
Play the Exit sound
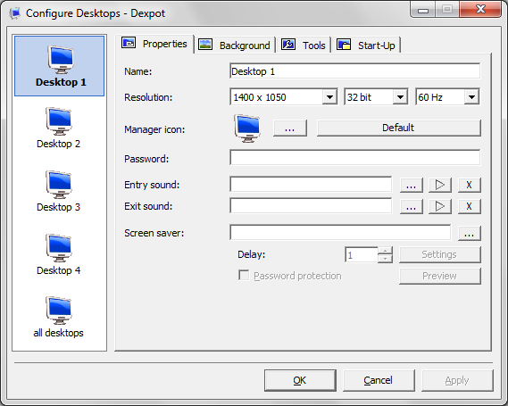440,206
